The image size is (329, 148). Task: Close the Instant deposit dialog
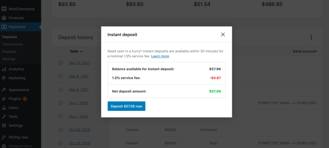[223, 34]
